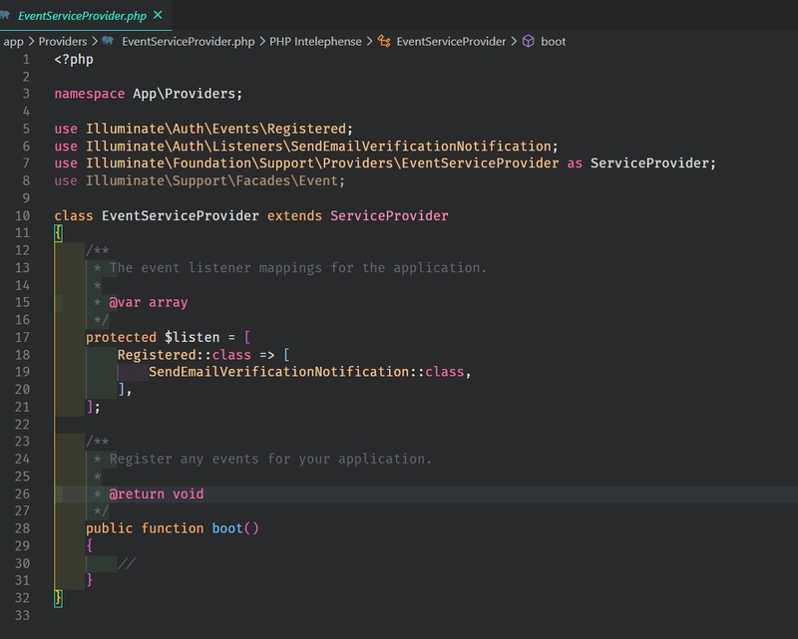Open the 'Providers' breadcrumb segment
This screenshot has width=798, height=639.
(x=63, y=42)
